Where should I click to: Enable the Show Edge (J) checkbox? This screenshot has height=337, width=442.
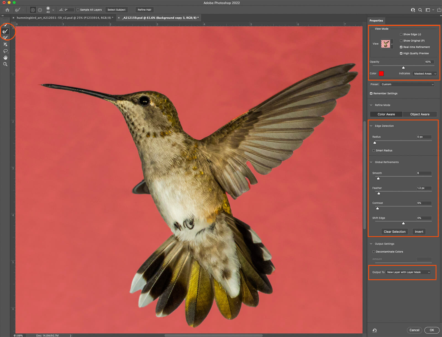(401, 35)
